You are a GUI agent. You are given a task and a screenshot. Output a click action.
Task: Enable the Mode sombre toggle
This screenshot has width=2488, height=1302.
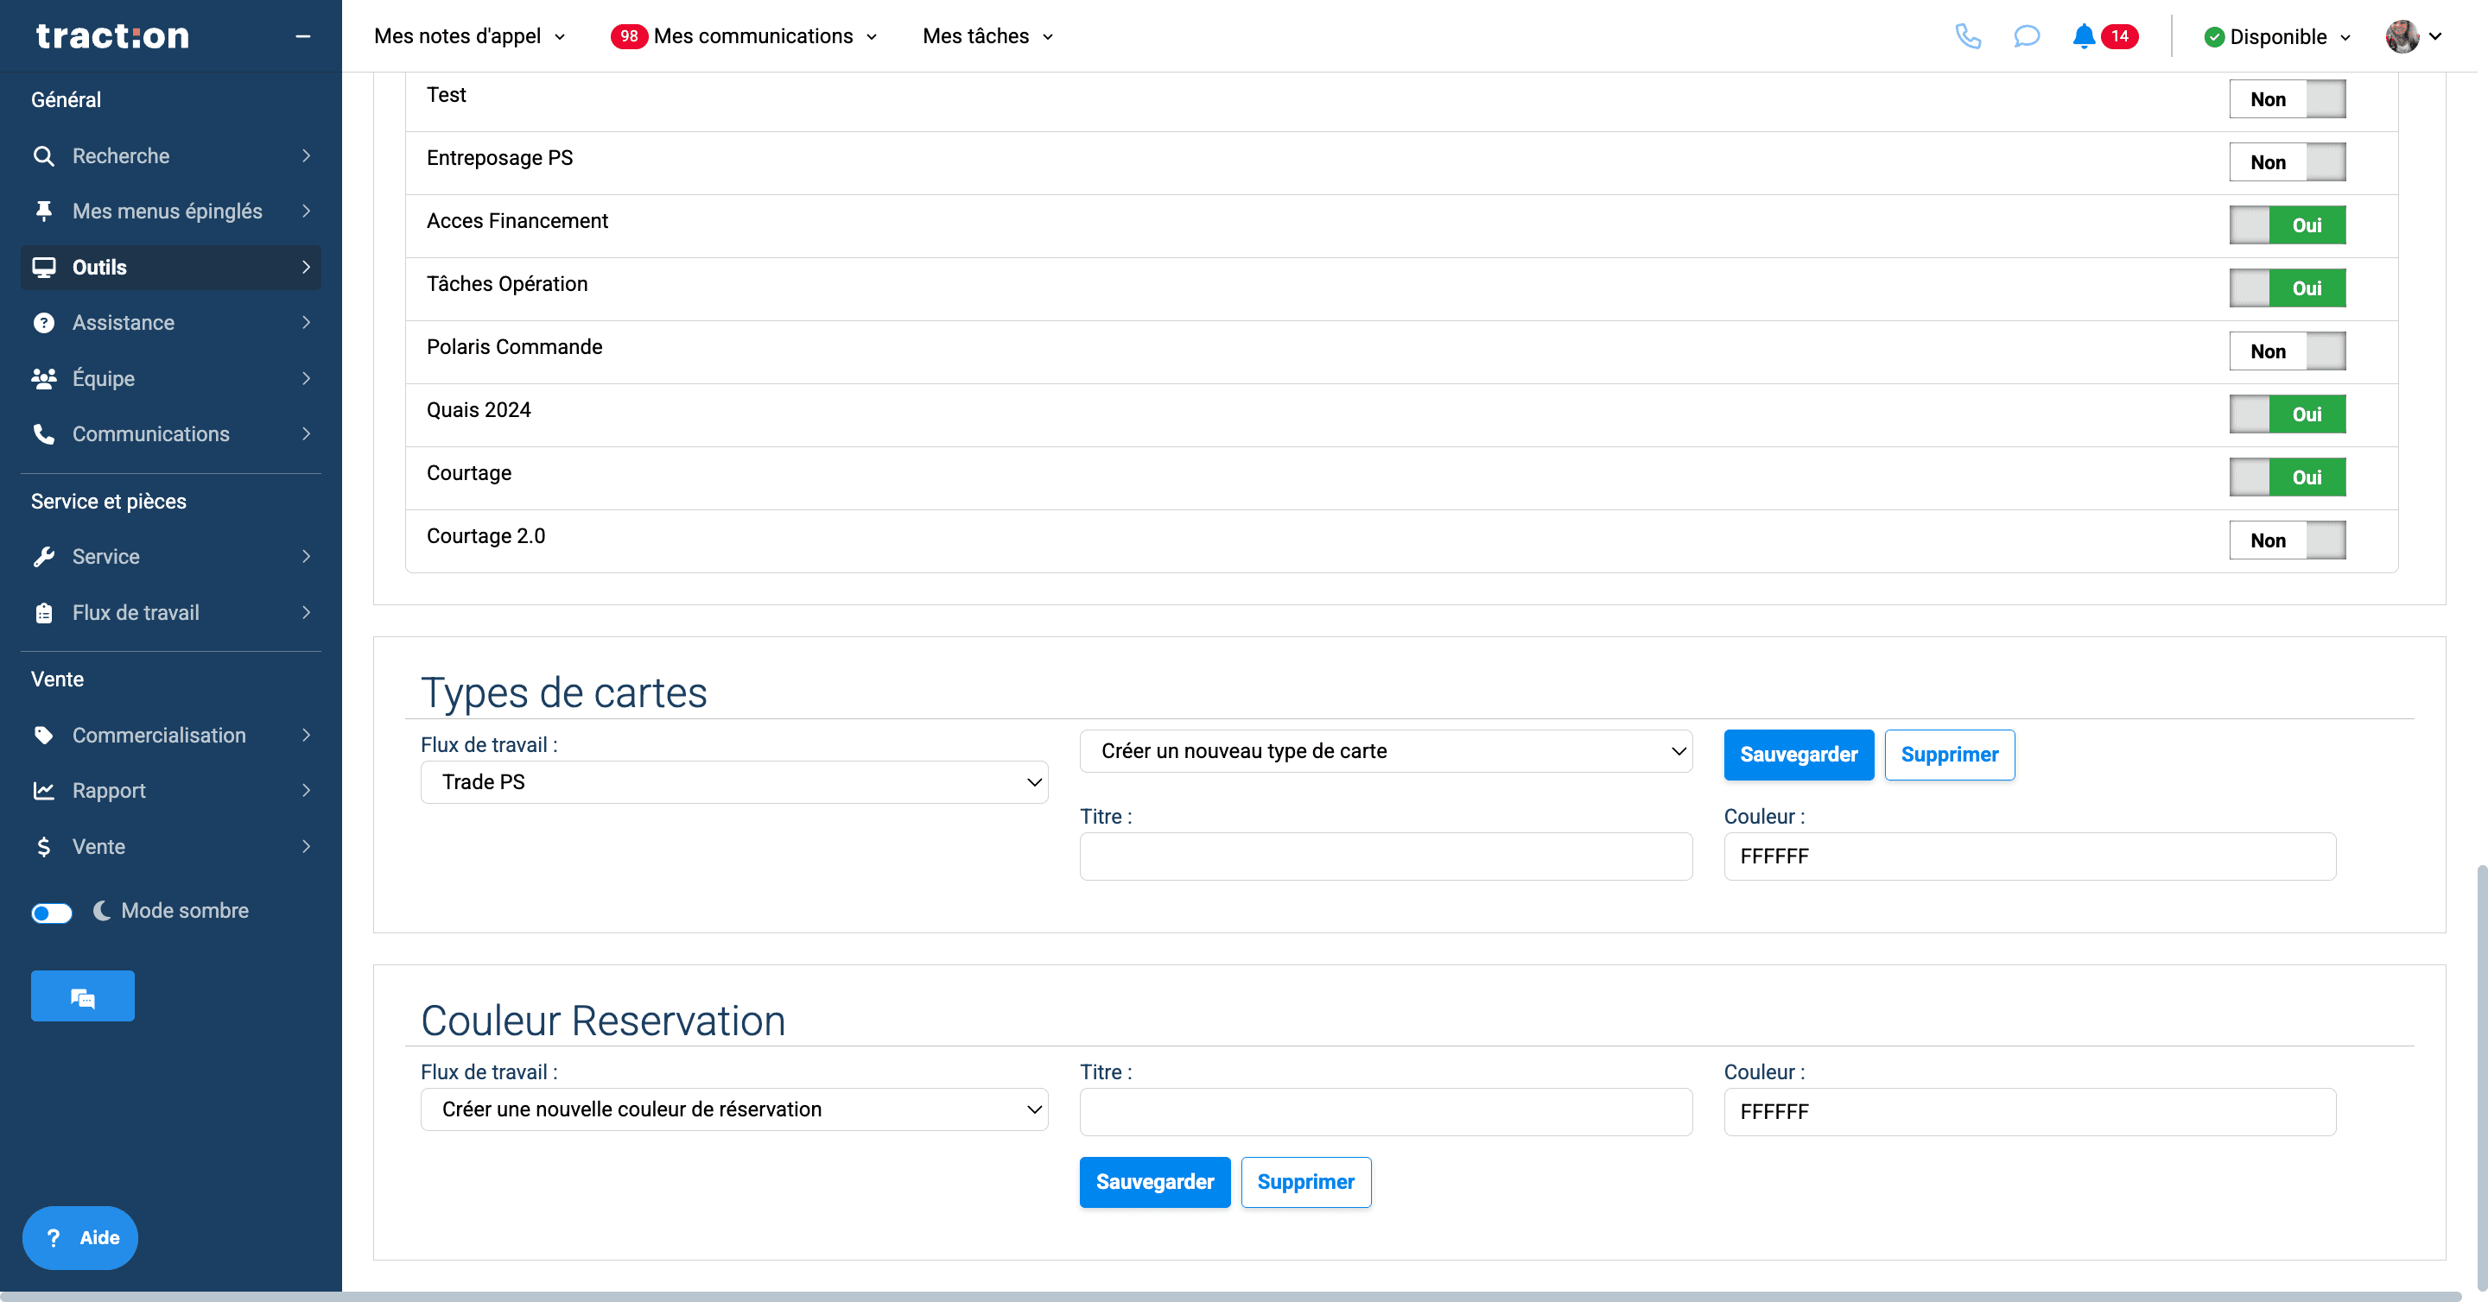tap(51, 912)
